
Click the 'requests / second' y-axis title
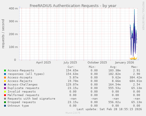pyautogui.click(x=3, y=34)
